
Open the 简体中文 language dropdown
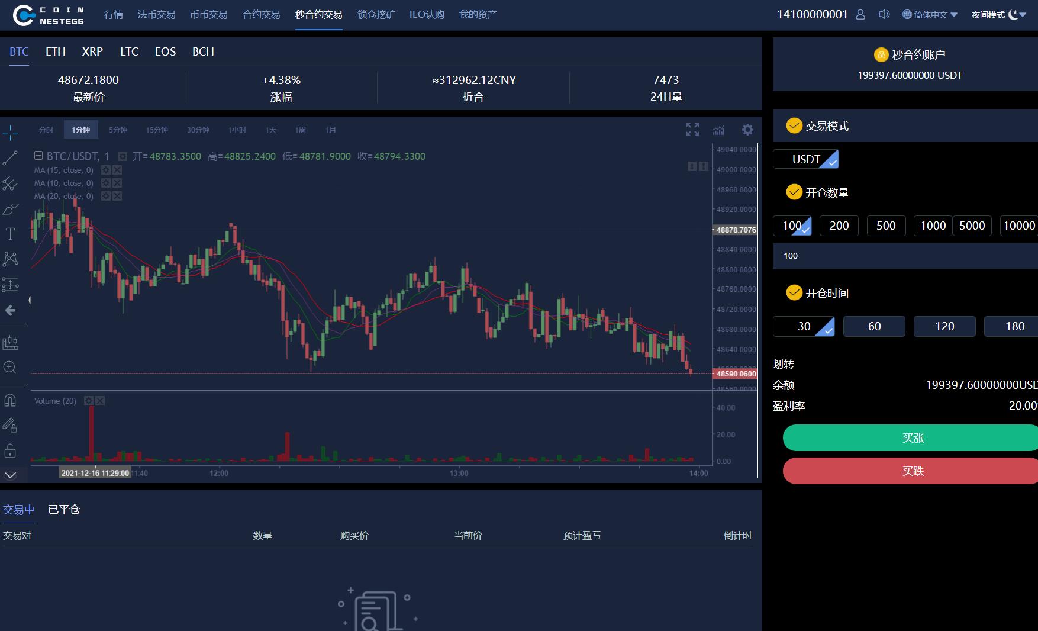click(x=930, y=15)
